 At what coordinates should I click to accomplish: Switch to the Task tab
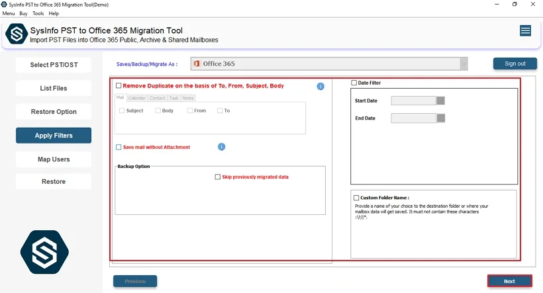[174, 99]
